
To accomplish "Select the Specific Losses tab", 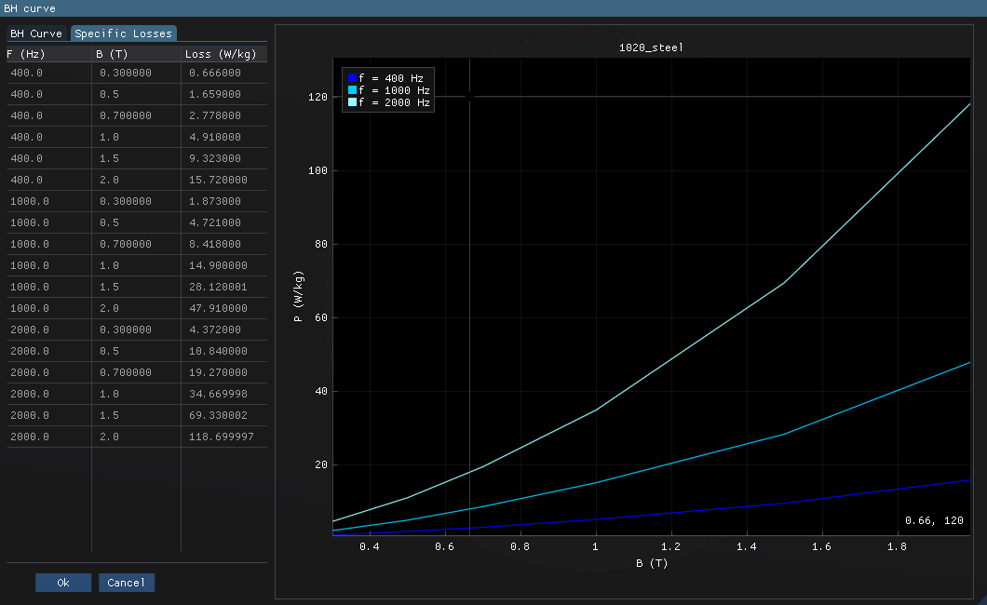I will (x=123, y=33).
